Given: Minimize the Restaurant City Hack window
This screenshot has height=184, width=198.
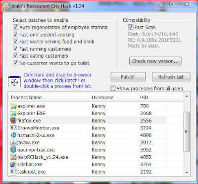Looking at the screenshot, I should [161, 5].
